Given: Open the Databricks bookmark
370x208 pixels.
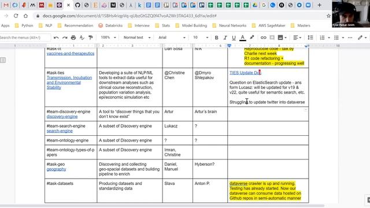Looking at the screenshot, I should click(110, 25).
